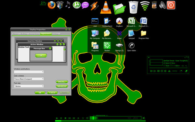Click the speaker volume dock icon
The width and height of the screenshot is (195, 122).
click(x=162, y=5)
